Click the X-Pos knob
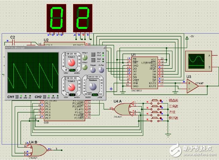 pyautogui.click(x=101, y=69)
